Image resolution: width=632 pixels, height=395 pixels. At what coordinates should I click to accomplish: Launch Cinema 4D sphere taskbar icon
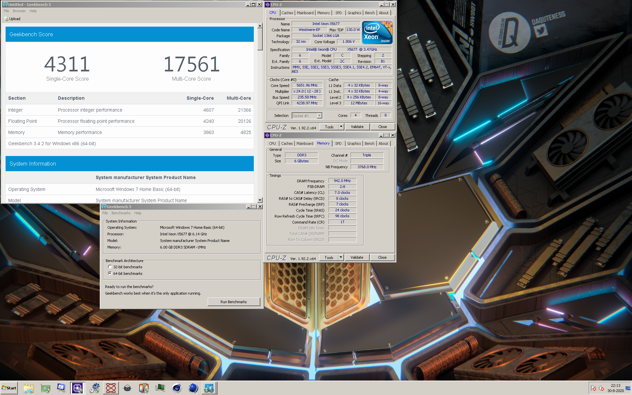point(177,388)
